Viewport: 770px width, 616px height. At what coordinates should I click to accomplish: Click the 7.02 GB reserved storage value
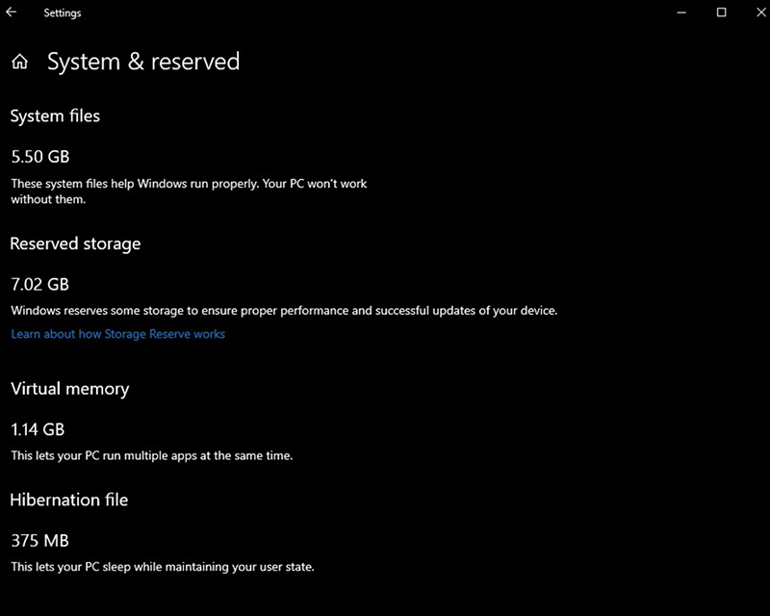coord(39,285)
